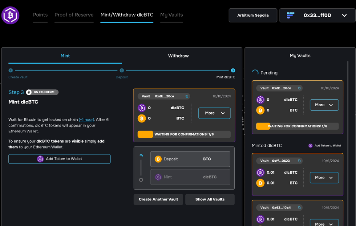Select step 1 Create Vault marker
The height and width of the screenshot is (226, 356).
[x=10, y=70]
